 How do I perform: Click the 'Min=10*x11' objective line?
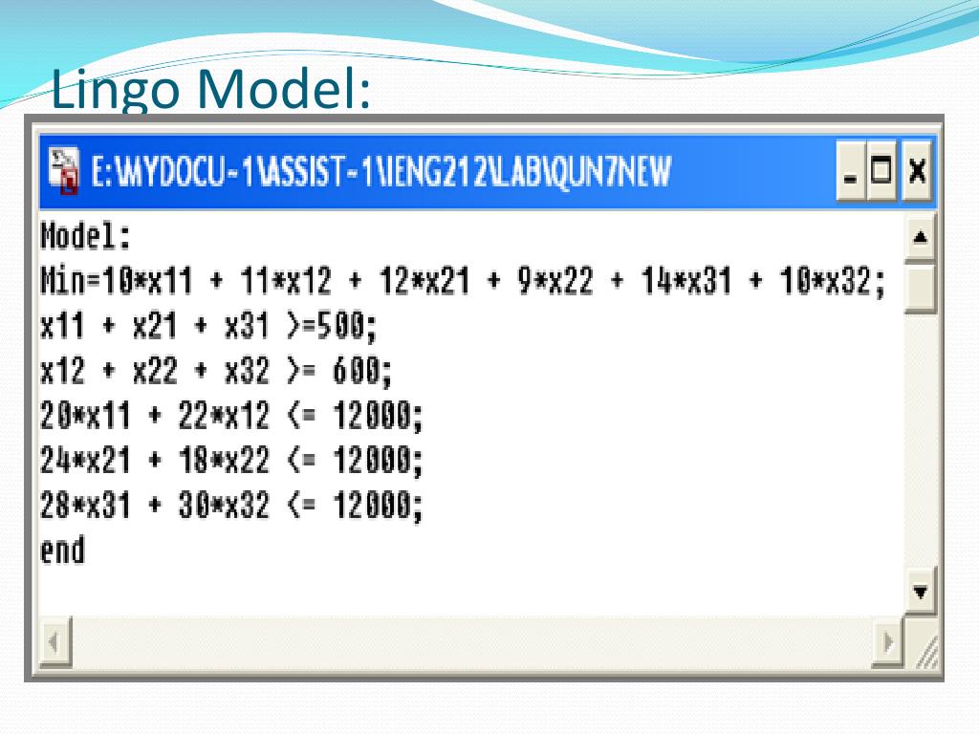[x=463, y=281]
